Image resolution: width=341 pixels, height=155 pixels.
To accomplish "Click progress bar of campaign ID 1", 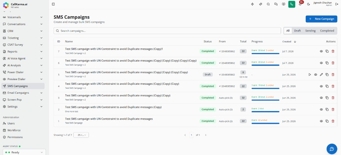I will [x=265, y=123].
